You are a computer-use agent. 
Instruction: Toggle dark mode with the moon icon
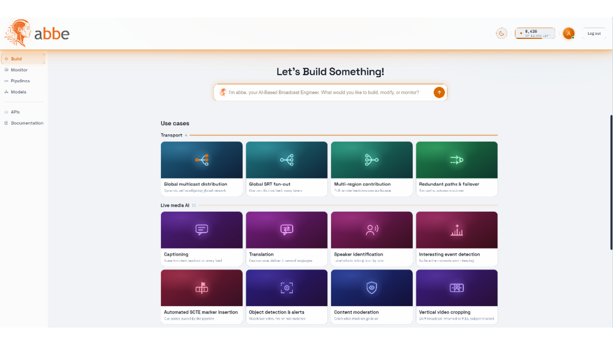click(502, 33)
